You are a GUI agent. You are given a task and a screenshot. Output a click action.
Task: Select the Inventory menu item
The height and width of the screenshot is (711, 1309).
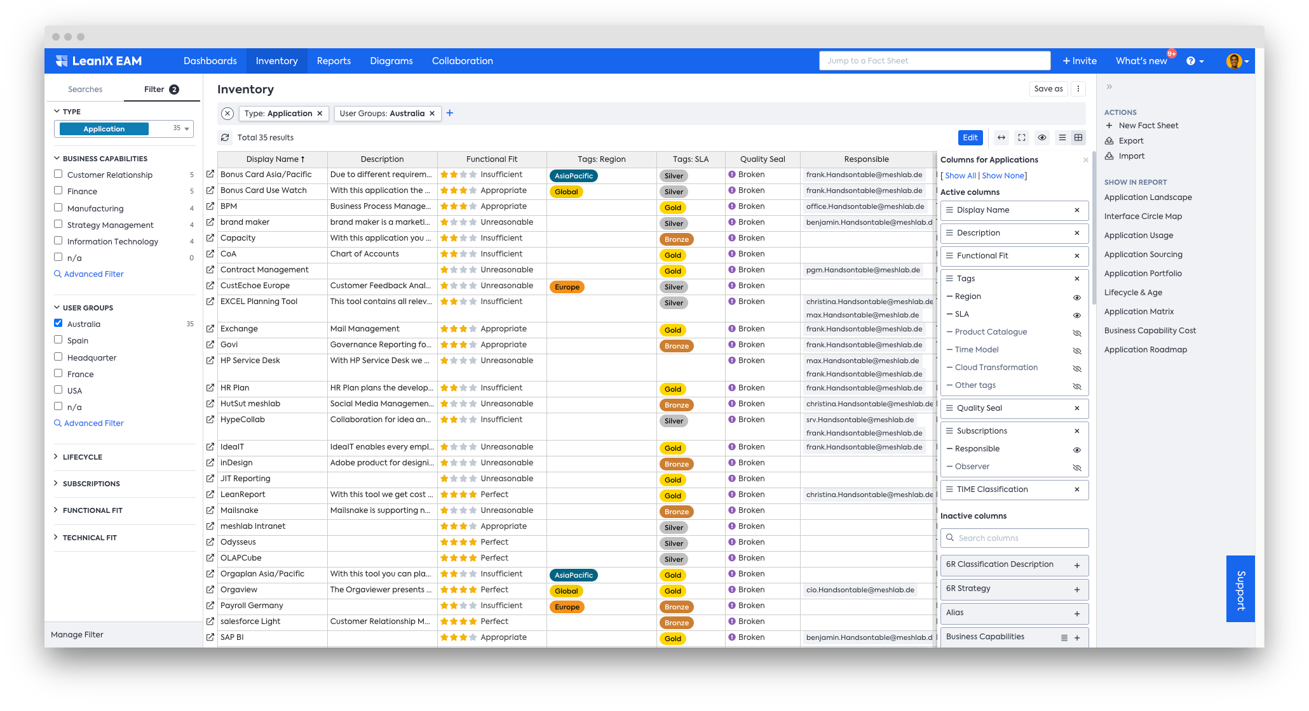click(276, 60)
